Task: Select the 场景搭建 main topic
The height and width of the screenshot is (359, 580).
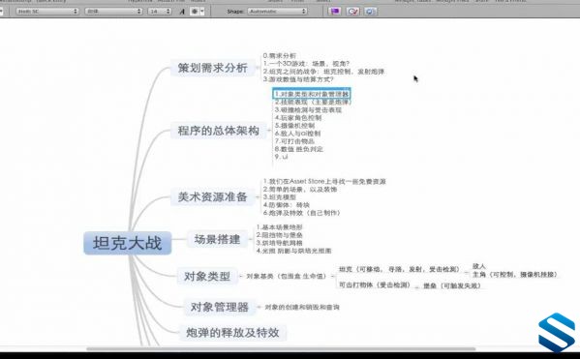Action: 218,239
